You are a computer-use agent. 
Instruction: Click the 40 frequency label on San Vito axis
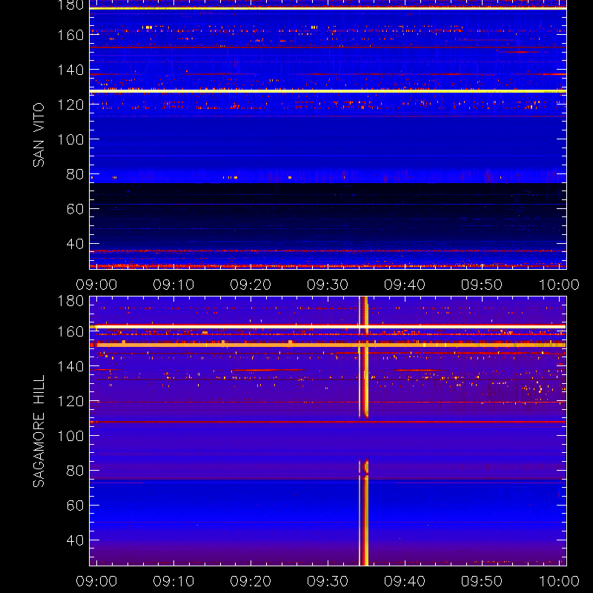click(x=75, y=244)
